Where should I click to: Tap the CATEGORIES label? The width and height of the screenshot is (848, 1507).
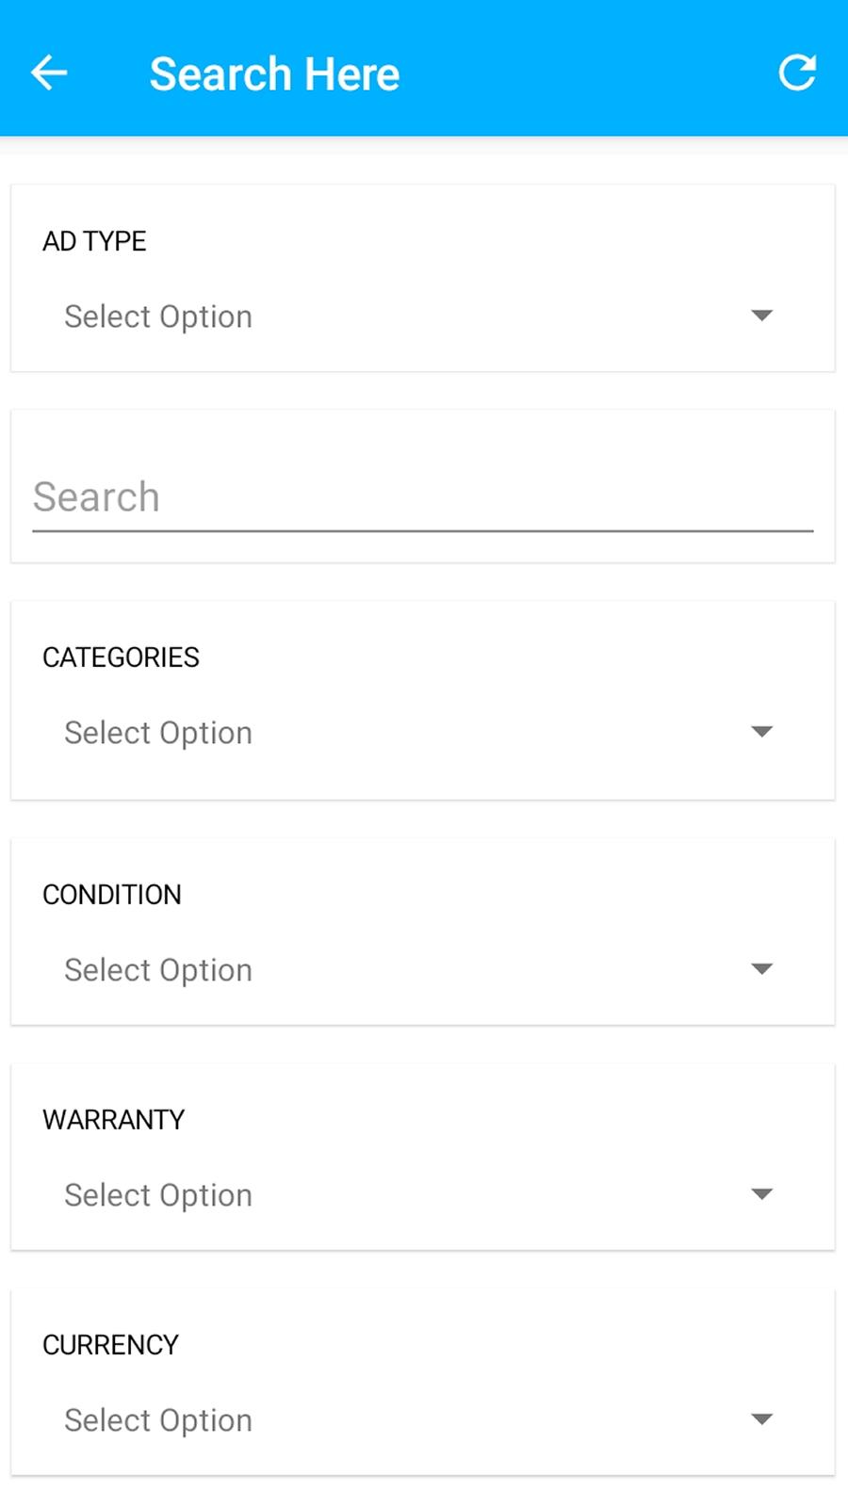(121, 657)
